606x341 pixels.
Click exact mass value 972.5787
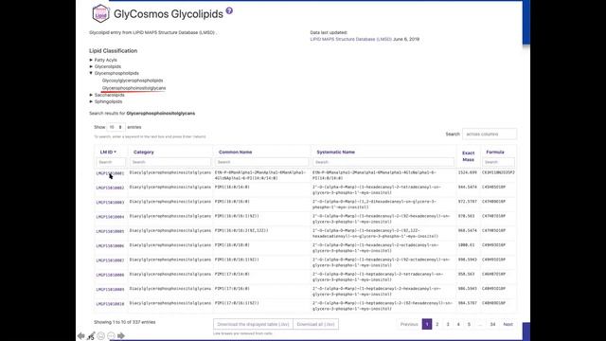(467, 202)
